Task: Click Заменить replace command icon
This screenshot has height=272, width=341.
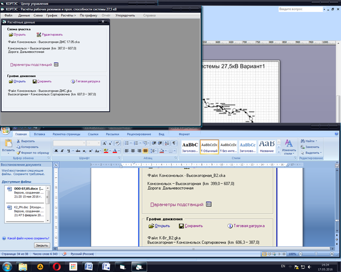Action: (x=303, y=147)
